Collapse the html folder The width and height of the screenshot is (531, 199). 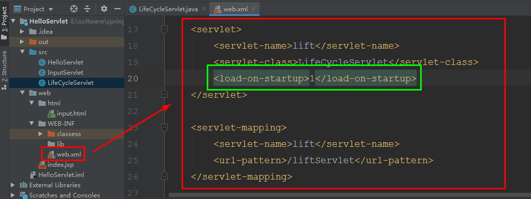coord(32,103)
